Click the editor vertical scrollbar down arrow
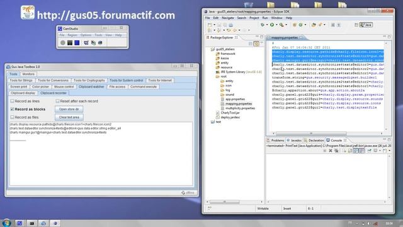The image size is (403, 227). pos(386,129)
